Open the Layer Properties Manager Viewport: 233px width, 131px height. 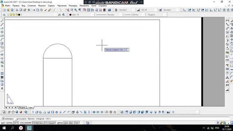point(4,15)
